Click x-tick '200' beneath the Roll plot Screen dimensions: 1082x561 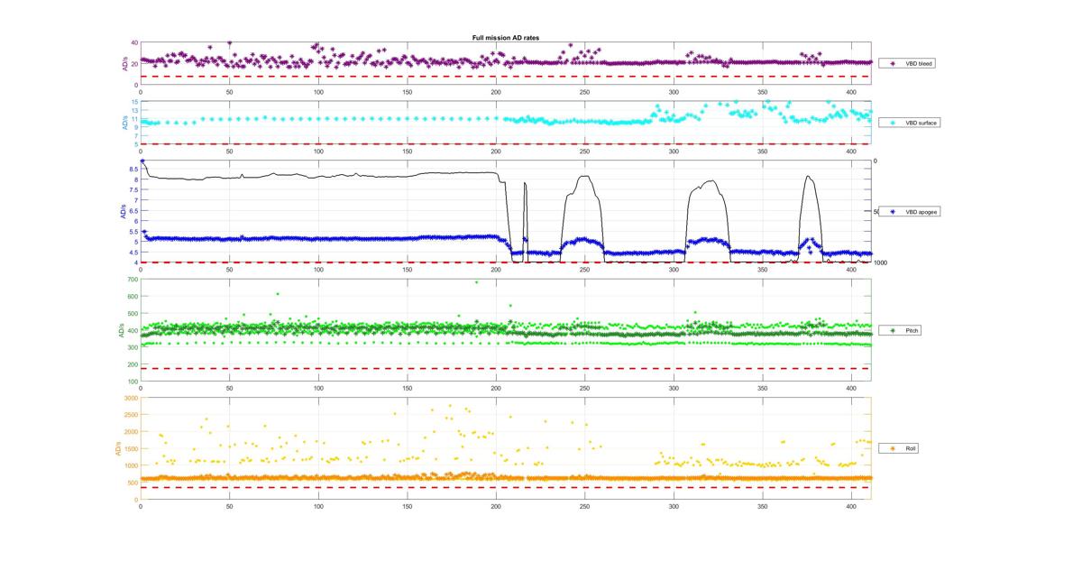pyautogui.click(x=496, y=505)
